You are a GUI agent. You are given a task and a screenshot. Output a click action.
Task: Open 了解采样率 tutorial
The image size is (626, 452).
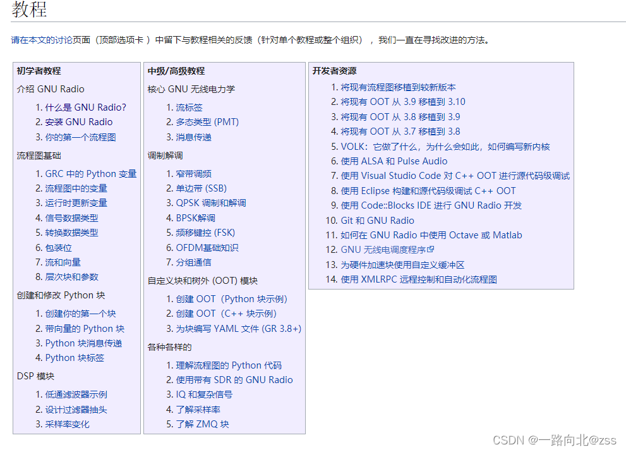[x=198, y=410]
